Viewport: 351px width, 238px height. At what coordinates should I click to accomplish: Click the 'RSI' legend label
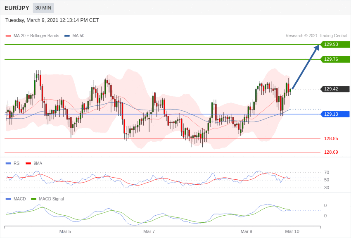(x=17, y=164)
